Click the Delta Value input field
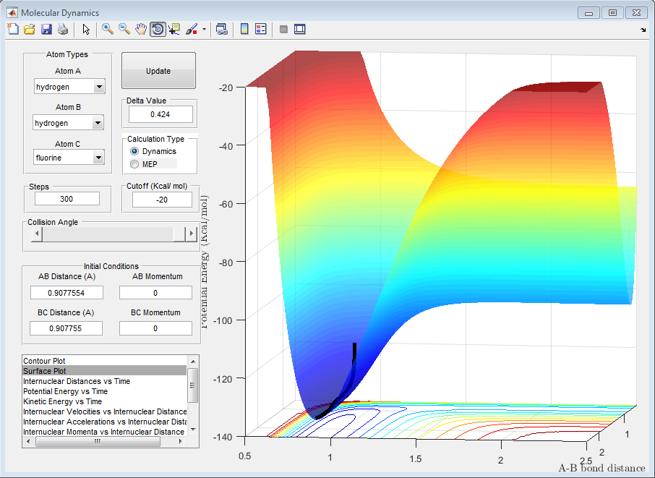The image size is (655, 478). click(160, 114)
